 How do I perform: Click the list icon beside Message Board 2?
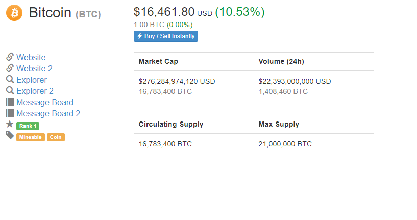pos(10,113)
